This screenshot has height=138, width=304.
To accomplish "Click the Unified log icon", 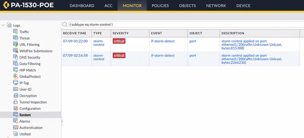I will [x=16, y=134].
